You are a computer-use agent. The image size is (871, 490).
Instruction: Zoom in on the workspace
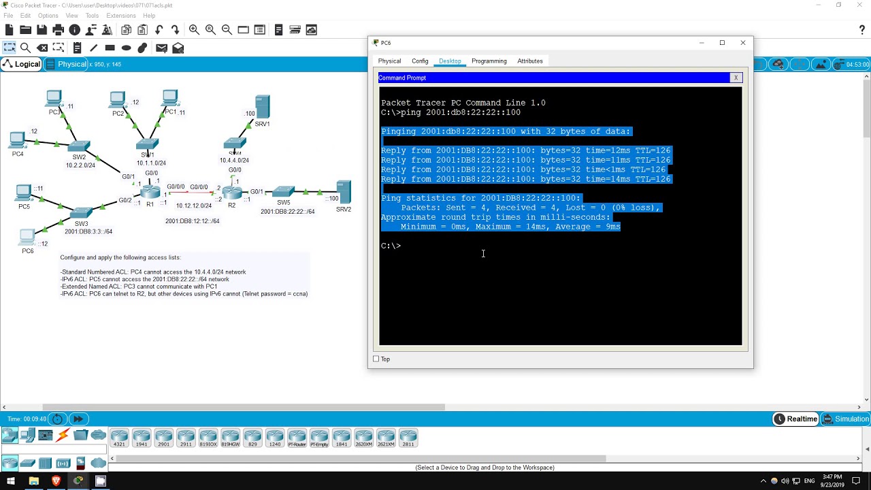[x=194, y=30]
